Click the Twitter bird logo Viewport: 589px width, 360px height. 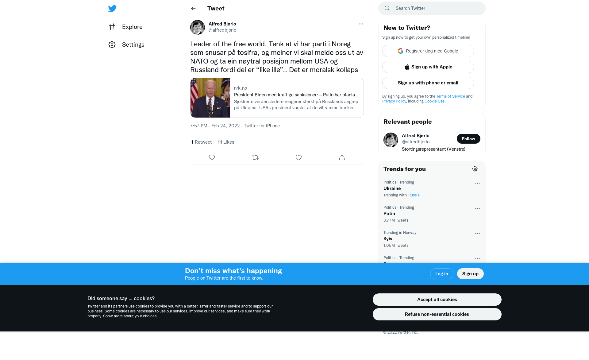pos(112,9)
